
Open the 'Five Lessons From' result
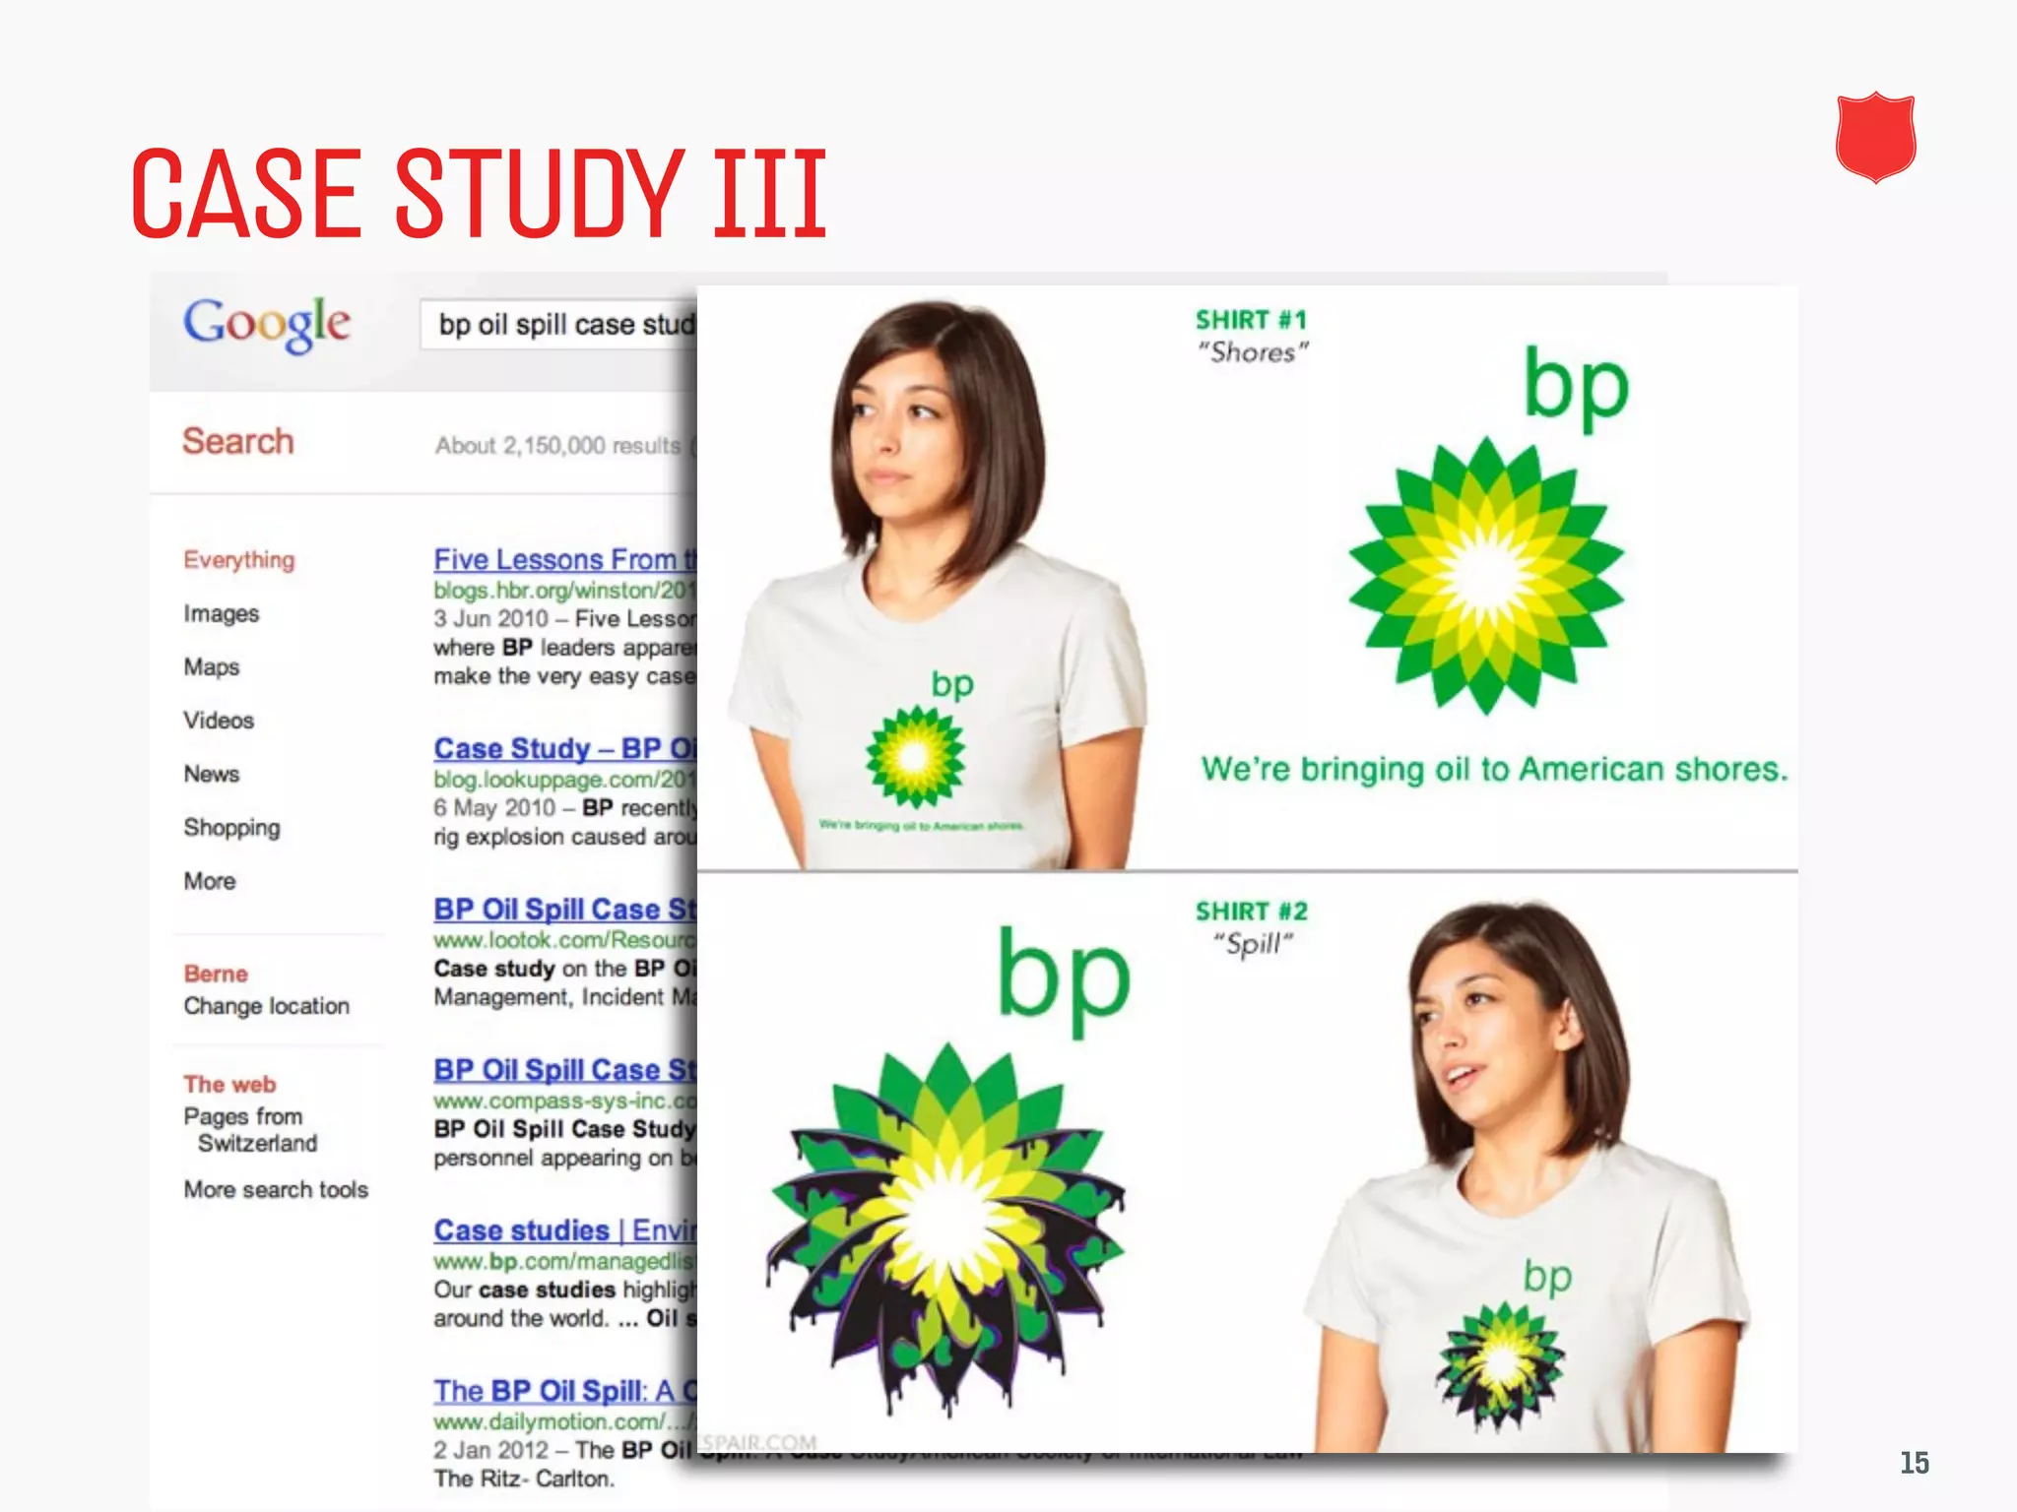coord(565,559)
